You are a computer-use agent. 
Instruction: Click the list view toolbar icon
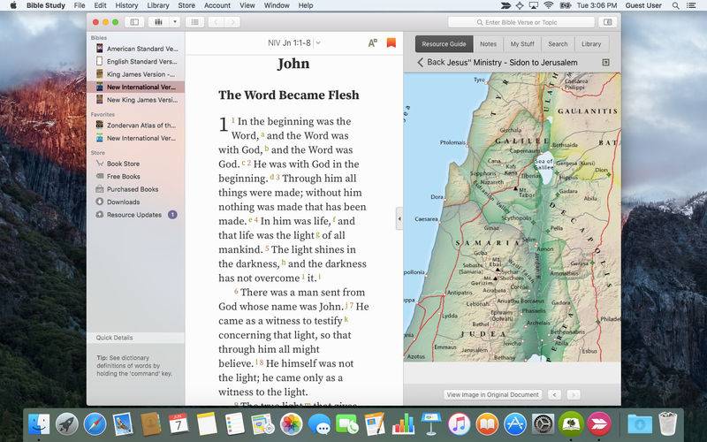[194, 22]
